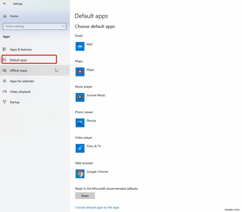The width and height of the screenshot is (242, 212).
Task: Click the Apps & features list icon
Action: tap(5, 49)
